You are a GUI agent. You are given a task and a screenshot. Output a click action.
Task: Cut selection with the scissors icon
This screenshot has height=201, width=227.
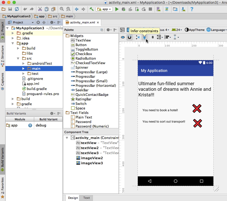click(x=40, y=9)
